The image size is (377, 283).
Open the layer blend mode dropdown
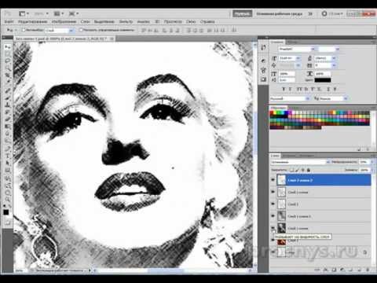[x=300, y=162]
